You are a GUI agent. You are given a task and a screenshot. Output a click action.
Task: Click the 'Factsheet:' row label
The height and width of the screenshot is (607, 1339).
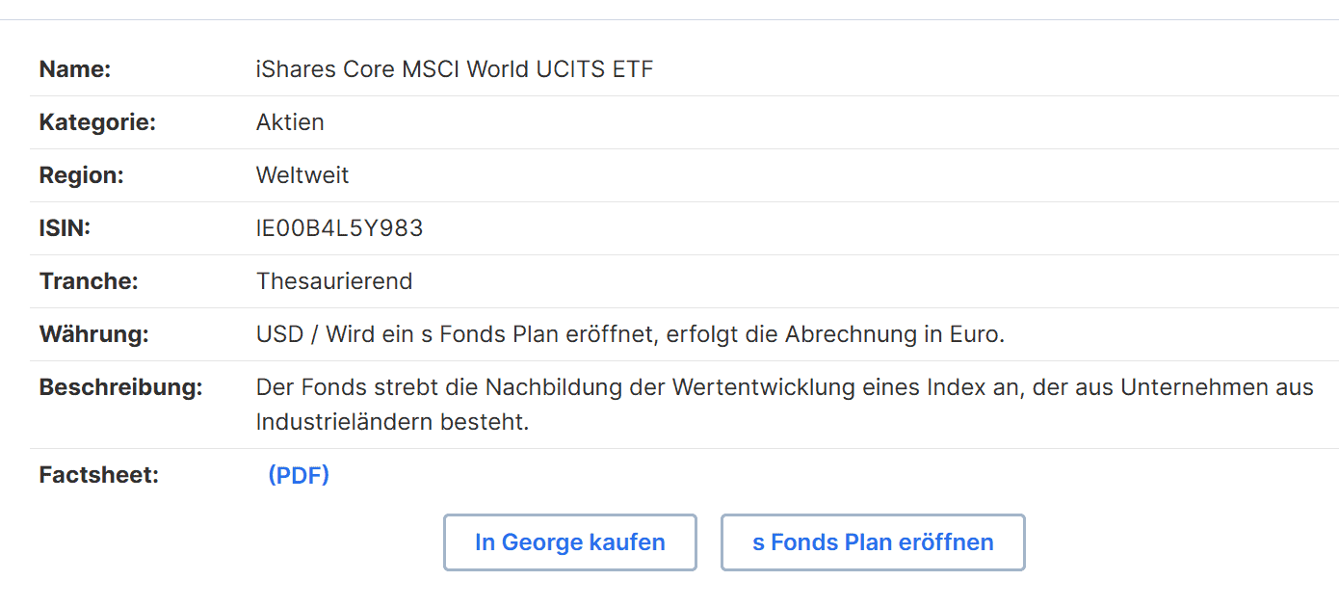coord(99,475)
